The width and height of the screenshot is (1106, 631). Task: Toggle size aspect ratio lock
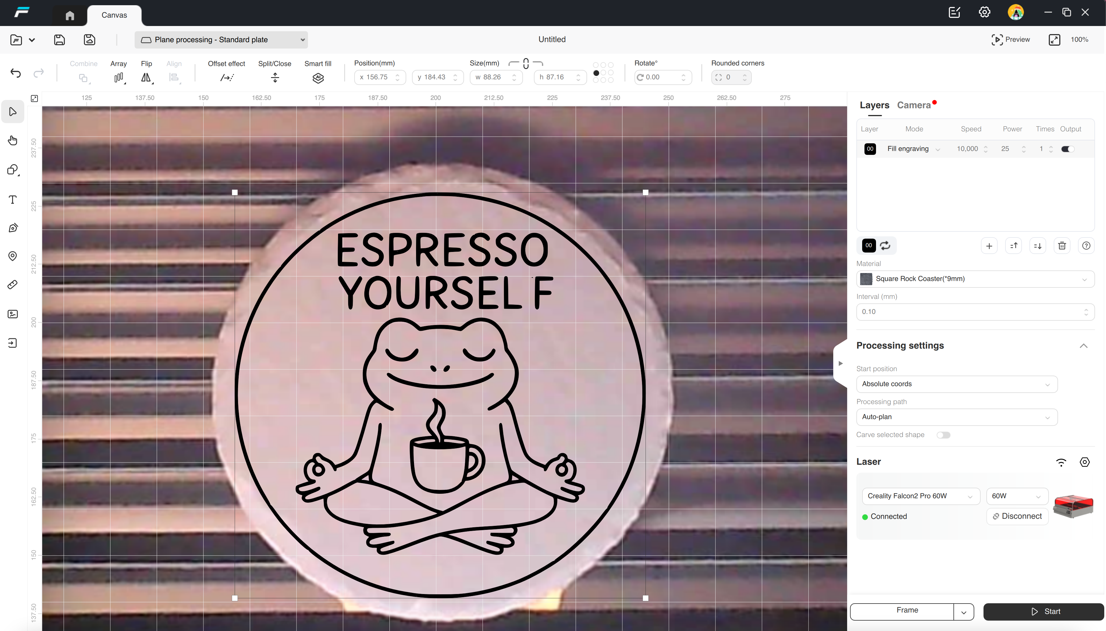526,64
